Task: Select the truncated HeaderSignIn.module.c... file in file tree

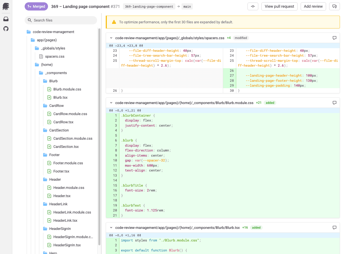Action: 70,237
